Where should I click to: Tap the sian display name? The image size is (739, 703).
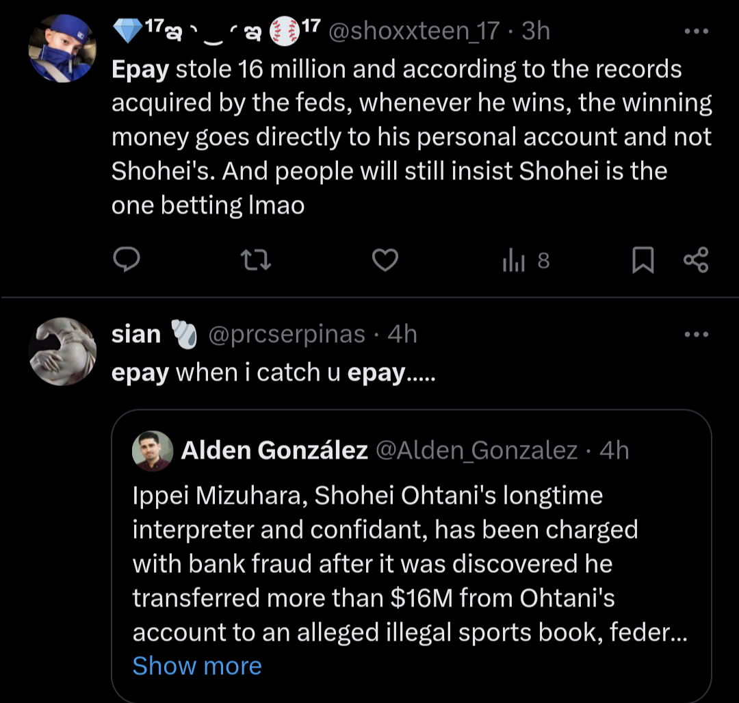(x=136, y=335)
